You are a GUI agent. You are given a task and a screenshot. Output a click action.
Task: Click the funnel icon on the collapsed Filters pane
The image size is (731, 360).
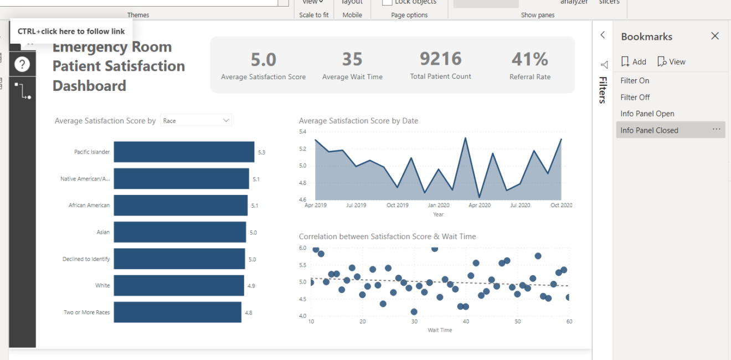[604, 64]
